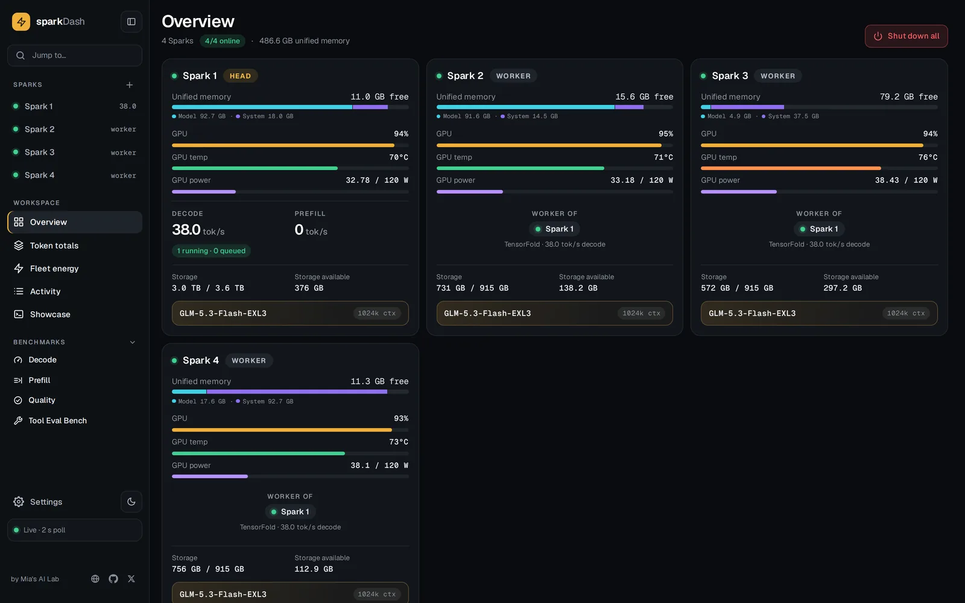
Task: Click the Tool Eval Bench wrench icon
Action: (18, 421)
